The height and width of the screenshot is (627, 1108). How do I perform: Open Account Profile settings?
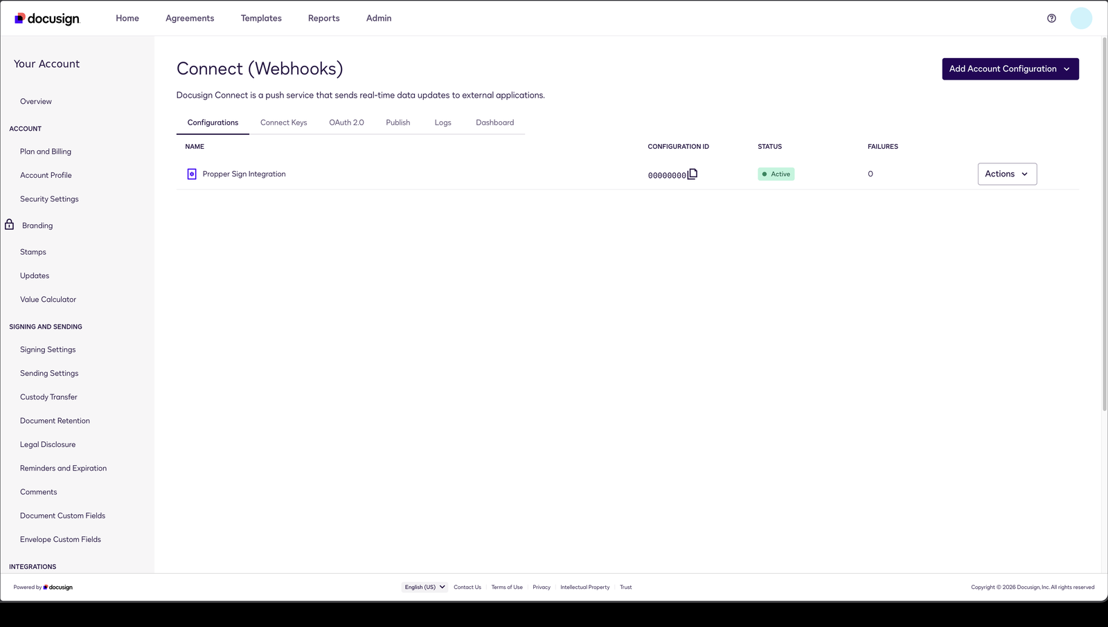(46, 176)
